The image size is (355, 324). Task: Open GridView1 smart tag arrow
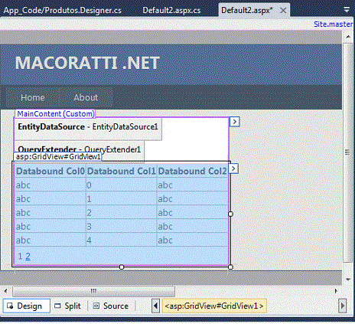(233, 169)
